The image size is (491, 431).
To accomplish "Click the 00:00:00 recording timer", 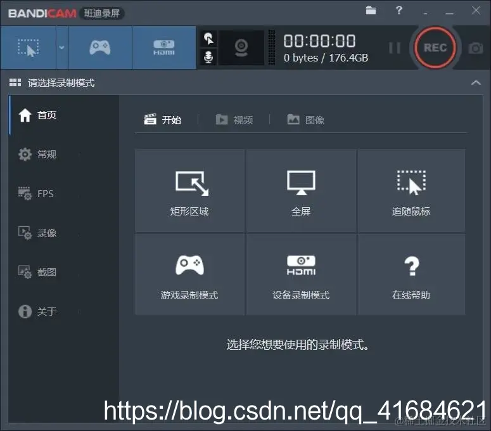I will [x=319, y=41].
